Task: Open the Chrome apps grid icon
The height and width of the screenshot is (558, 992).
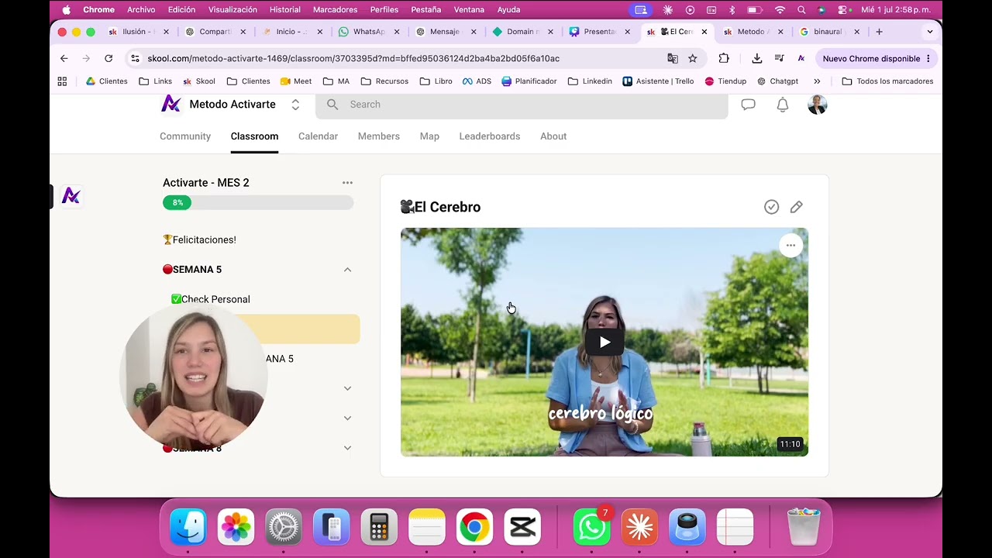Action: [62, 81]
